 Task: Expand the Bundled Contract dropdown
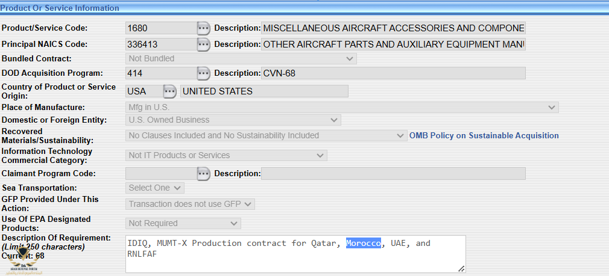coord(241,59)
